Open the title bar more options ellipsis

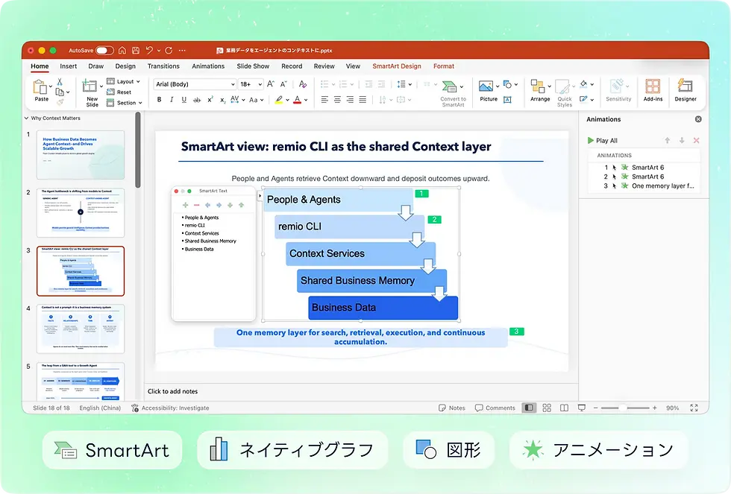(x=182, y=50)
